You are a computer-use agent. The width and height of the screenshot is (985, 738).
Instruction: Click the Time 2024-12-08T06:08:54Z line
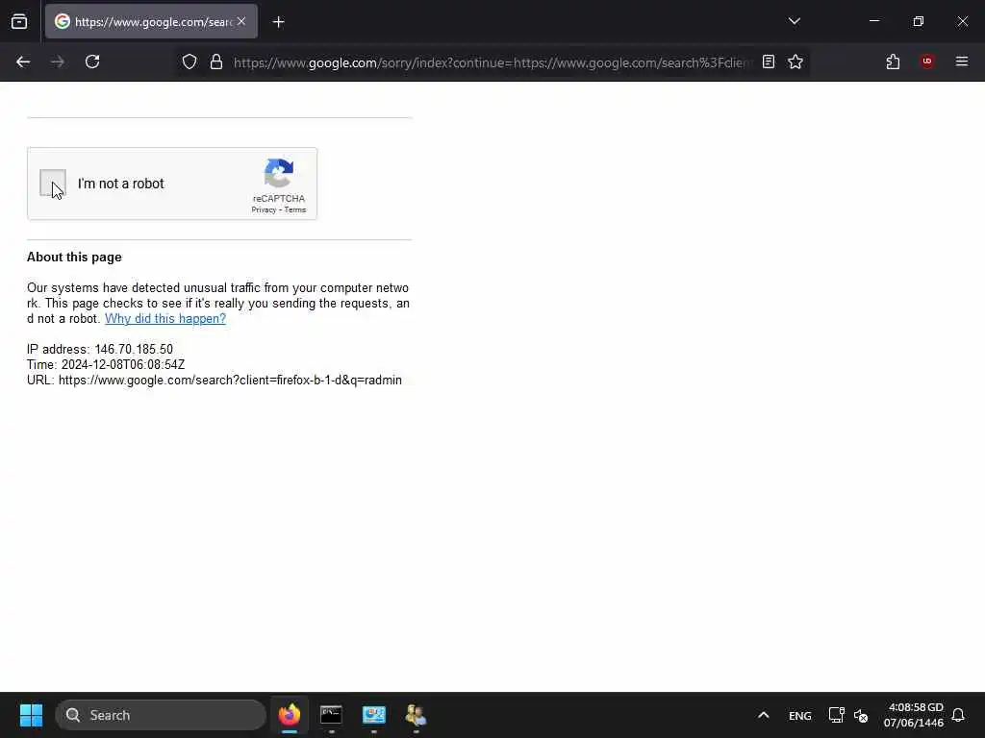pyautogui.click(x=106, y=364)
